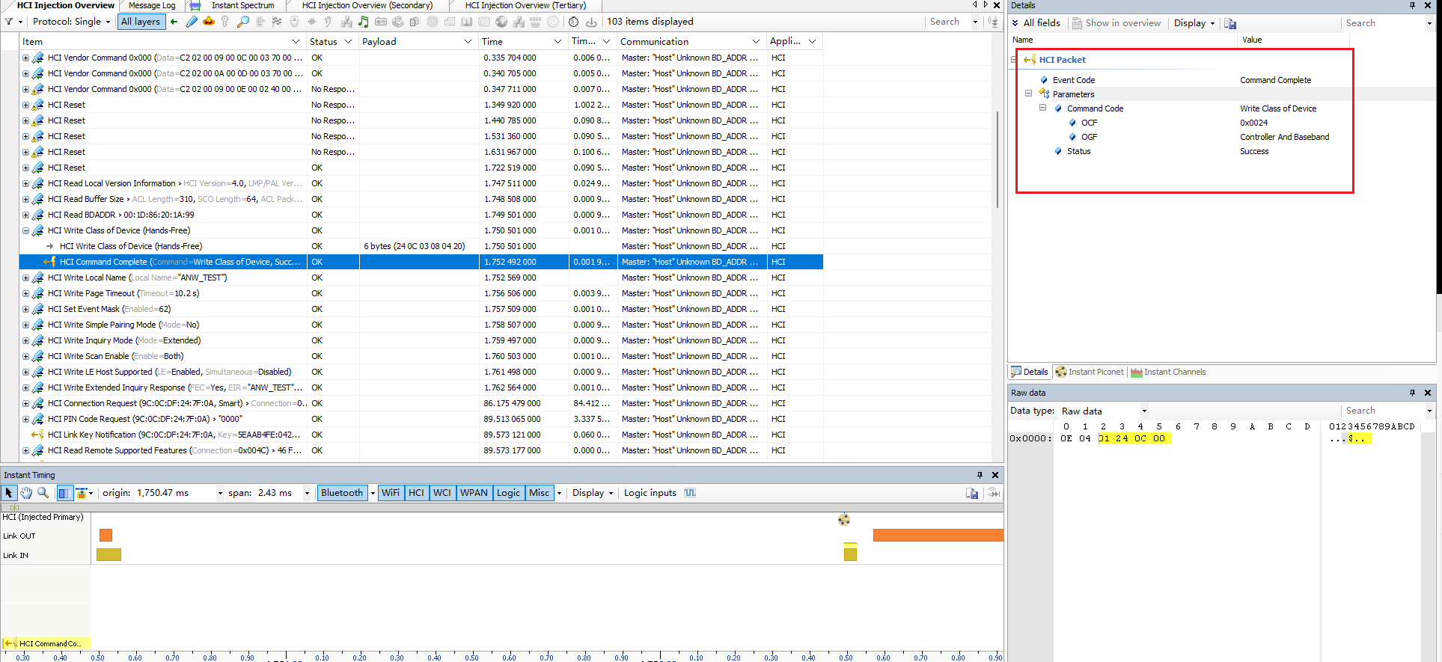
Task: Collapse the HCI Write Class of Device row
Action: click(x=25, y=230)
